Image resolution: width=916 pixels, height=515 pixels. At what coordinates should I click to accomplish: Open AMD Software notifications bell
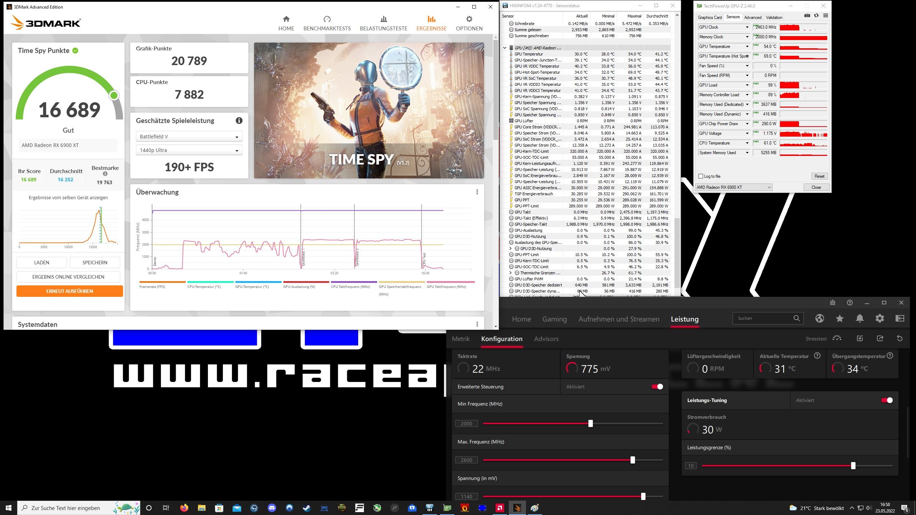pyautogui.click(x=859, y=318)
